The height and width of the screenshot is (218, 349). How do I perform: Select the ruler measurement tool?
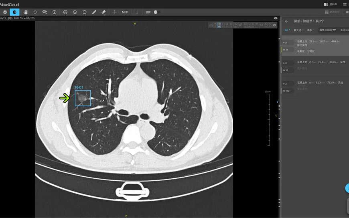[x=94, y=12]
